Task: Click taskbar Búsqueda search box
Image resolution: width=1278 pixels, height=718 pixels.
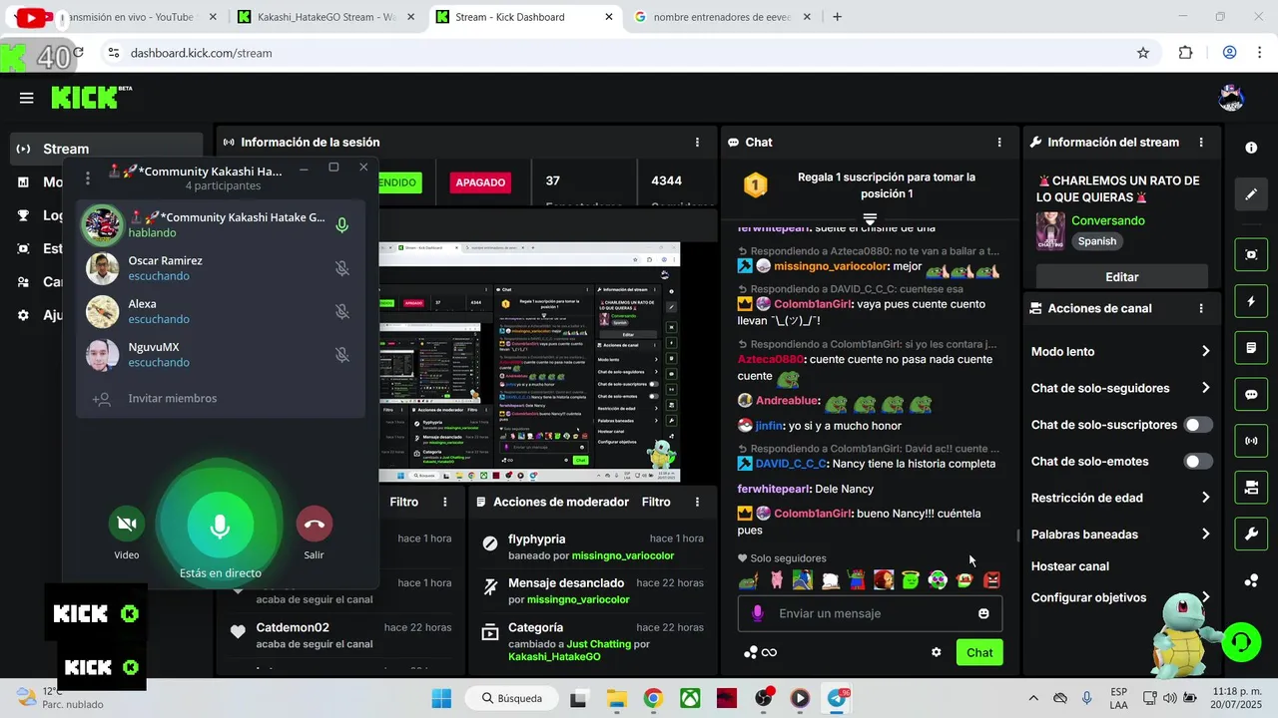Action: pos(511,698)
